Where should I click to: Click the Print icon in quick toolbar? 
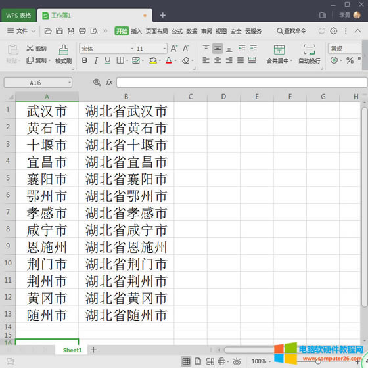pyautogui.click(x=82, y=31)
